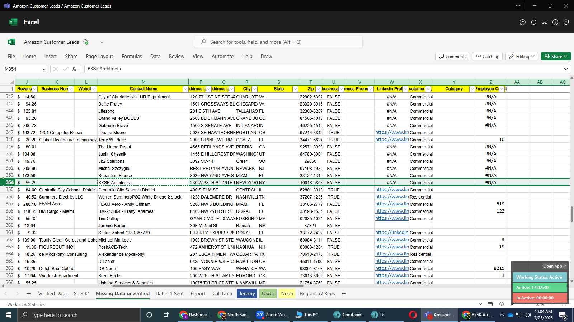Click the shield icon in Teams header
The width and height of the screenshot is (574, 322).
tap(566, 22)
